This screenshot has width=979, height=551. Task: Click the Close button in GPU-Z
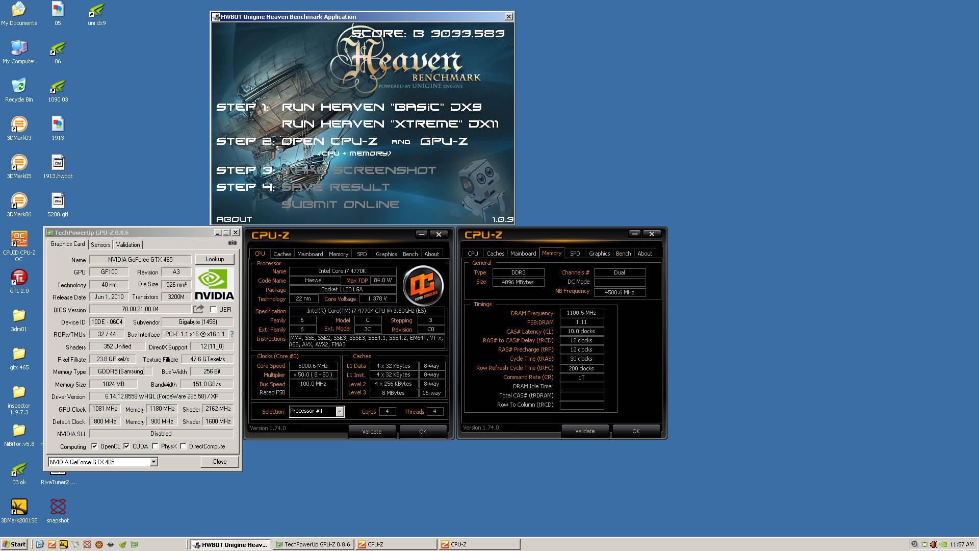pos(220,462)
